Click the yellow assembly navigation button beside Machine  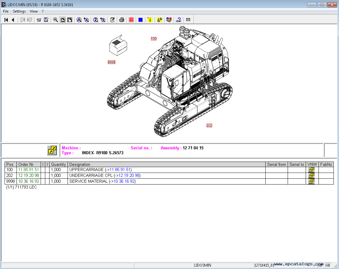click(52, 150)
